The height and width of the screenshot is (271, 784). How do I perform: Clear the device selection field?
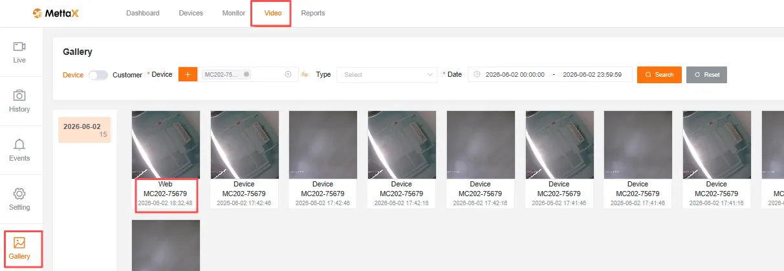pos(288,74)
